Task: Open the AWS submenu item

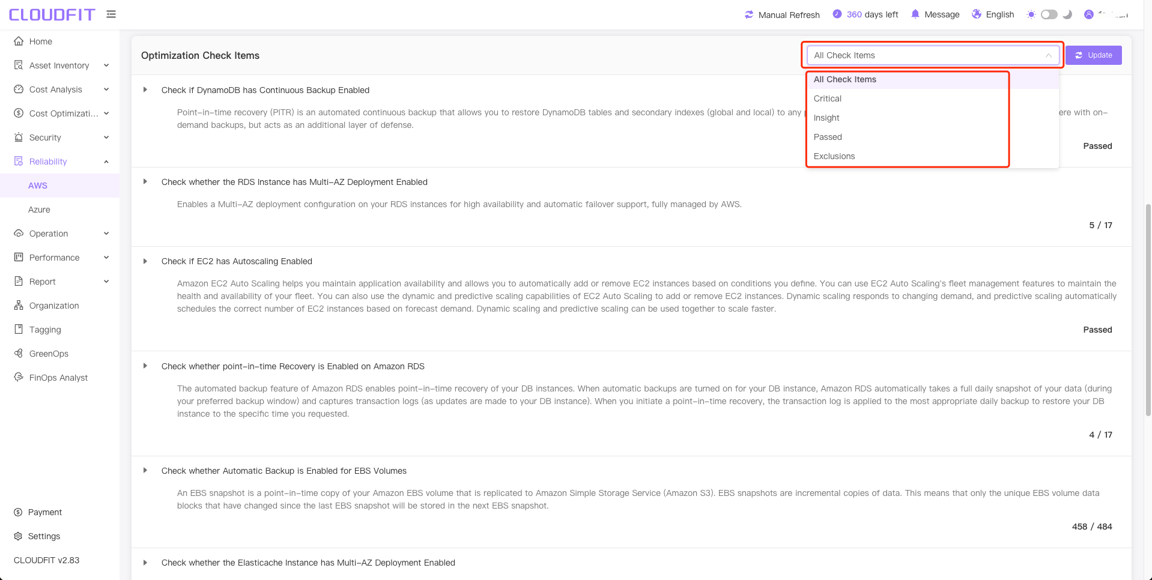Action: pyautogui.click(x=59, y=186)
